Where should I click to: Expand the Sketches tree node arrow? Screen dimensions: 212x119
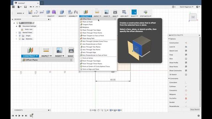tap(16, 39)
